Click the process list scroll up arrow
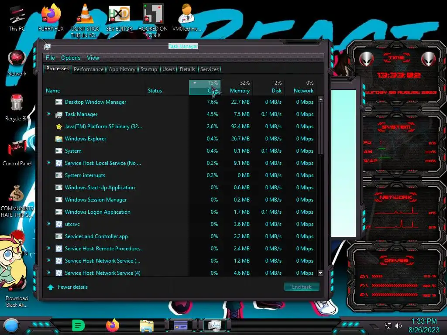This screenshot has height=335, width=447. [320, 100]
